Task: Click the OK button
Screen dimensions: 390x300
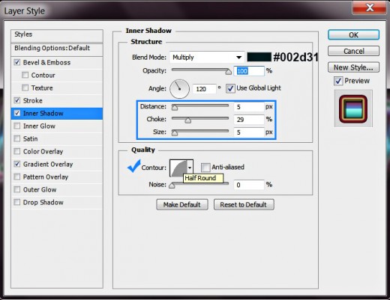Action: pyautogui.click(x=353, y=35)
